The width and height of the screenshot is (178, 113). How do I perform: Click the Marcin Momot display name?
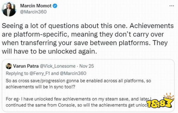(x=36, y=6)
